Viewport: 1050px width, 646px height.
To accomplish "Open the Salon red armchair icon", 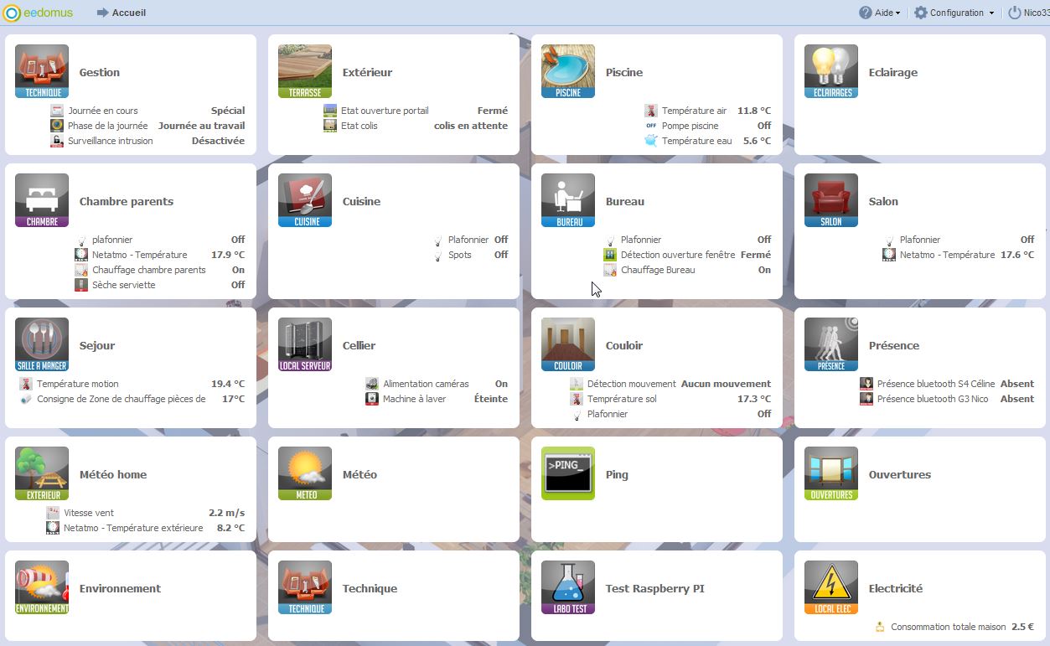I will [x=830, y=200].
